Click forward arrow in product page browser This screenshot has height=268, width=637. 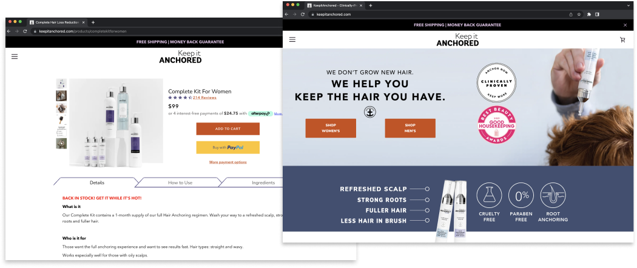tap(16, 32)
